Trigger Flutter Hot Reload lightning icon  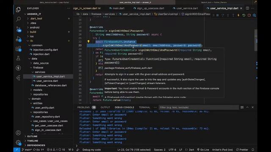238,15
